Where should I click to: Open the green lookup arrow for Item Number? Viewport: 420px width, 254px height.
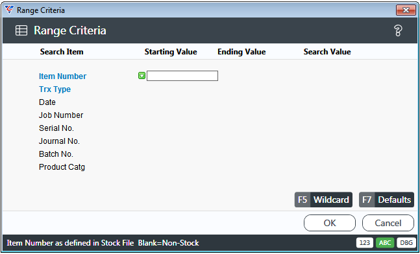142,76
